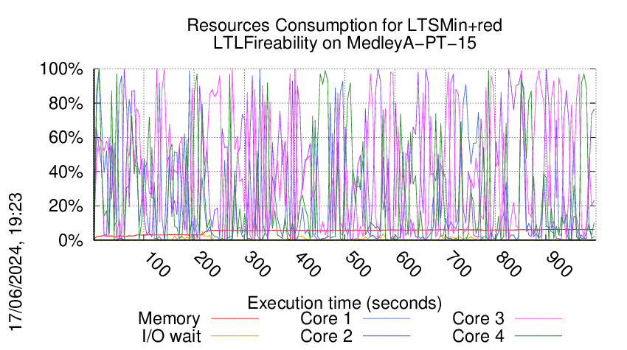Click the Core 2 legend label
The height and width of the screenshot is (350, 627).
pos(326,336)
